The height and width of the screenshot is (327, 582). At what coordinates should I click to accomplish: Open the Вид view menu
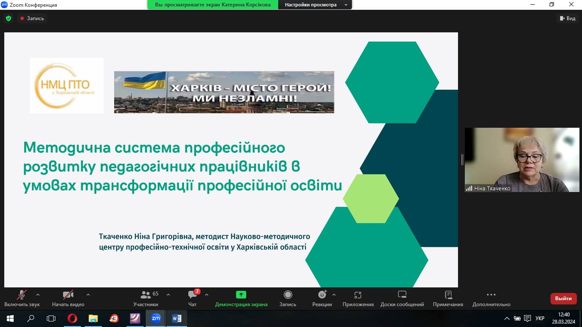click(x=567, y=18)
